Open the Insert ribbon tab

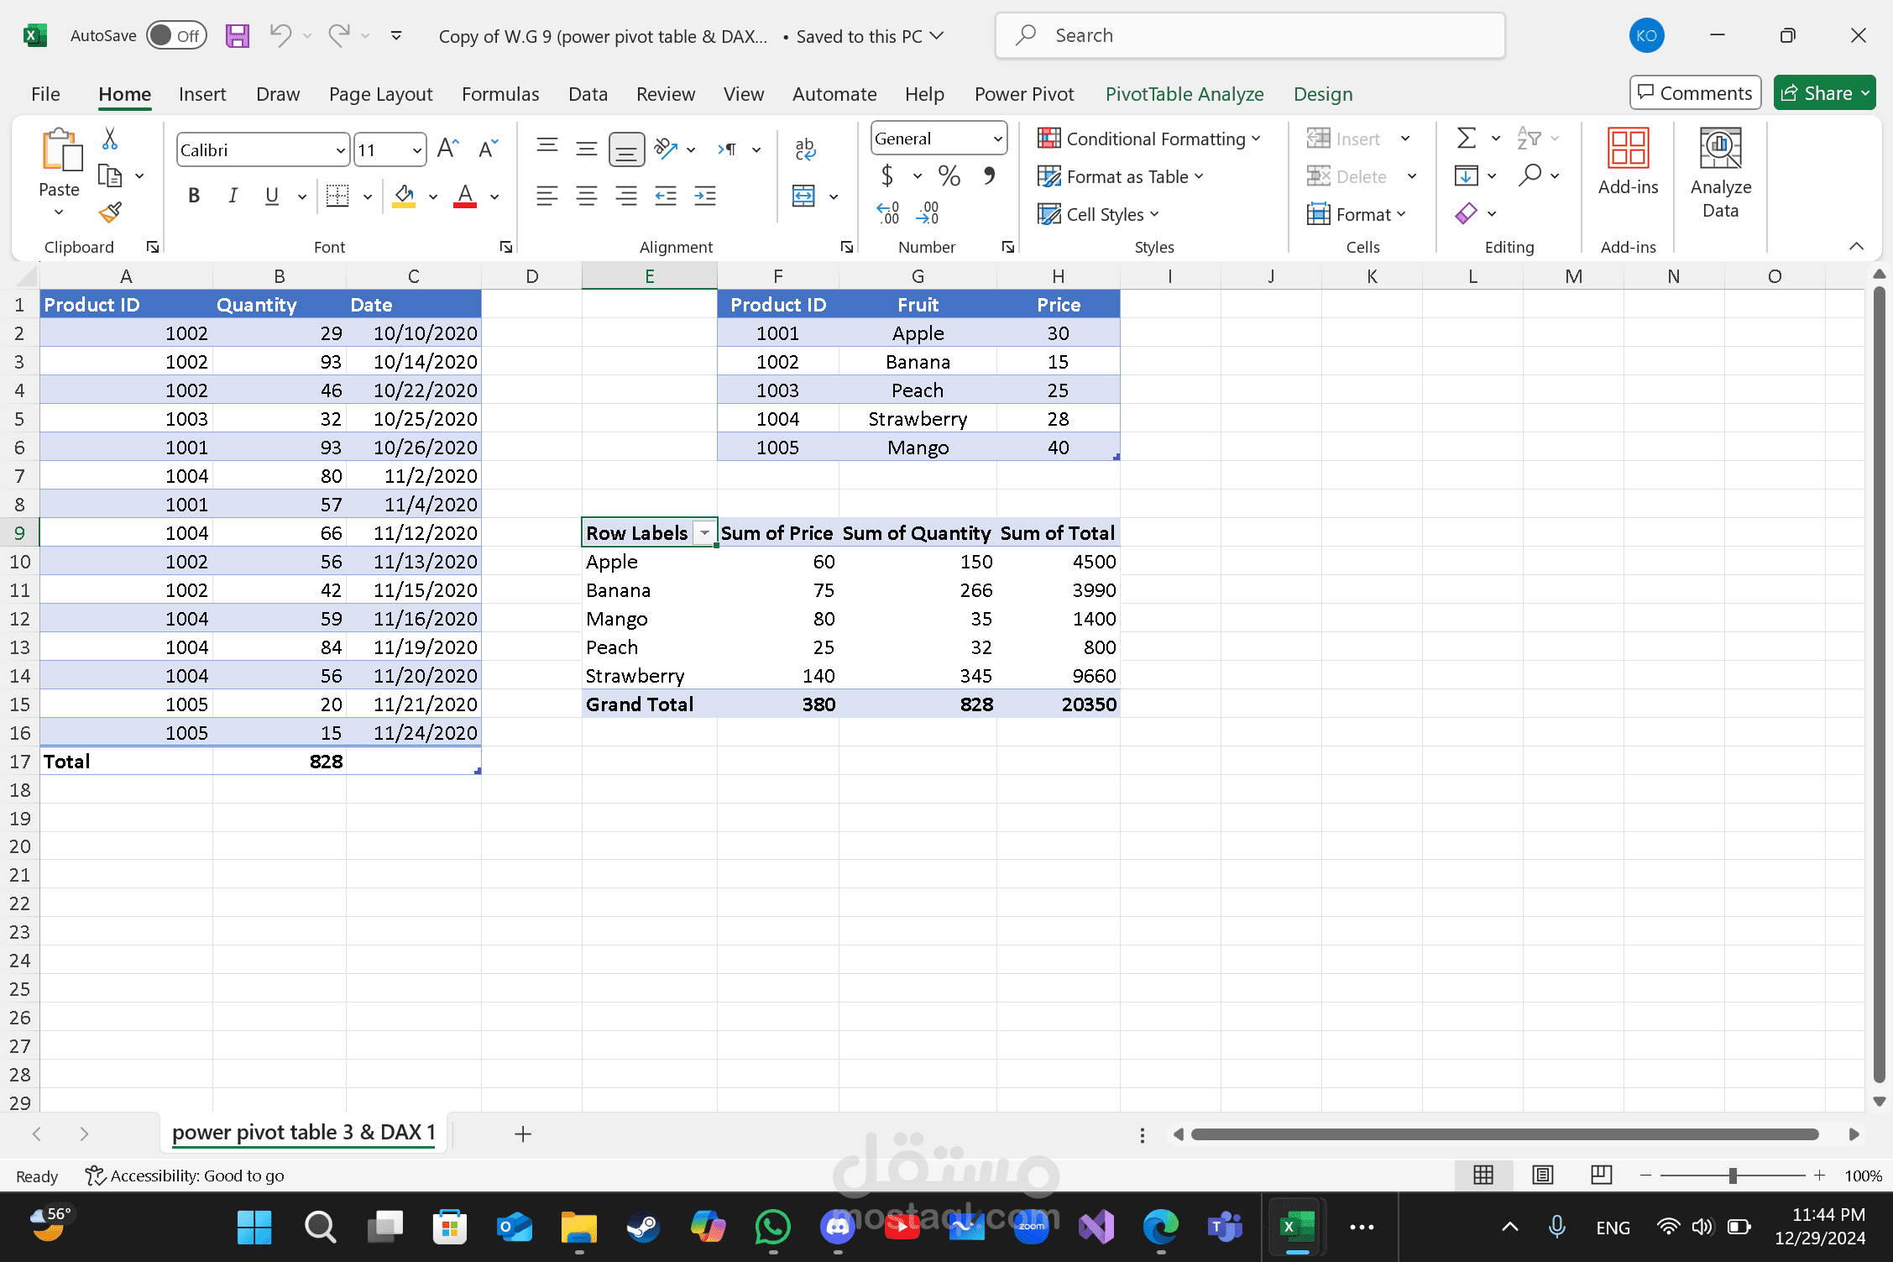click(202, 94)
